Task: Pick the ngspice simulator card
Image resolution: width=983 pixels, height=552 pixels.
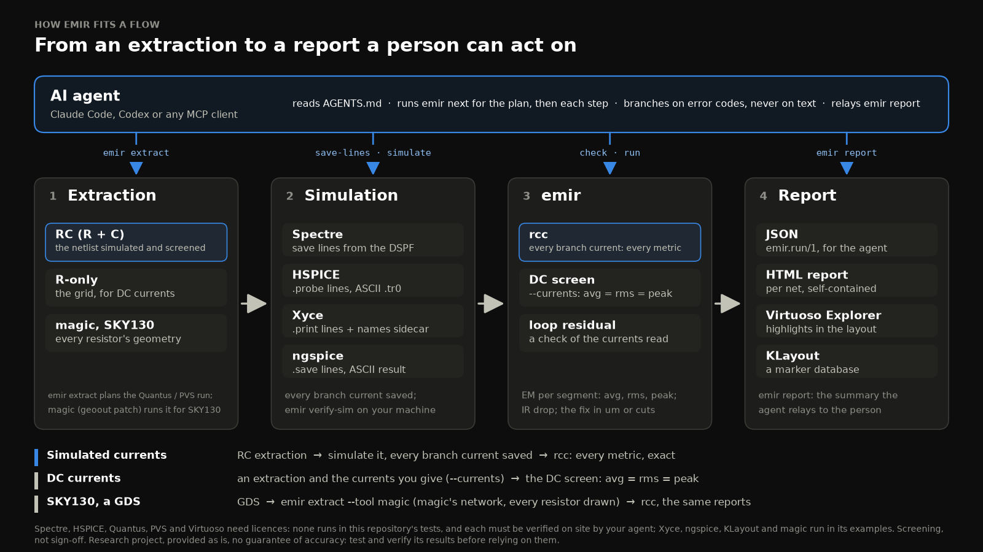Action: click(373, 361)
